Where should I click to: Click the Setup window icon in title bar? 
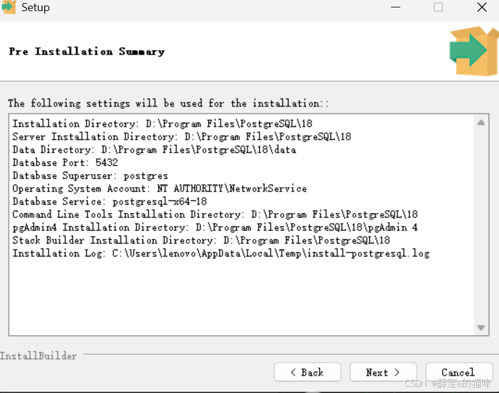tap(9, 7)
